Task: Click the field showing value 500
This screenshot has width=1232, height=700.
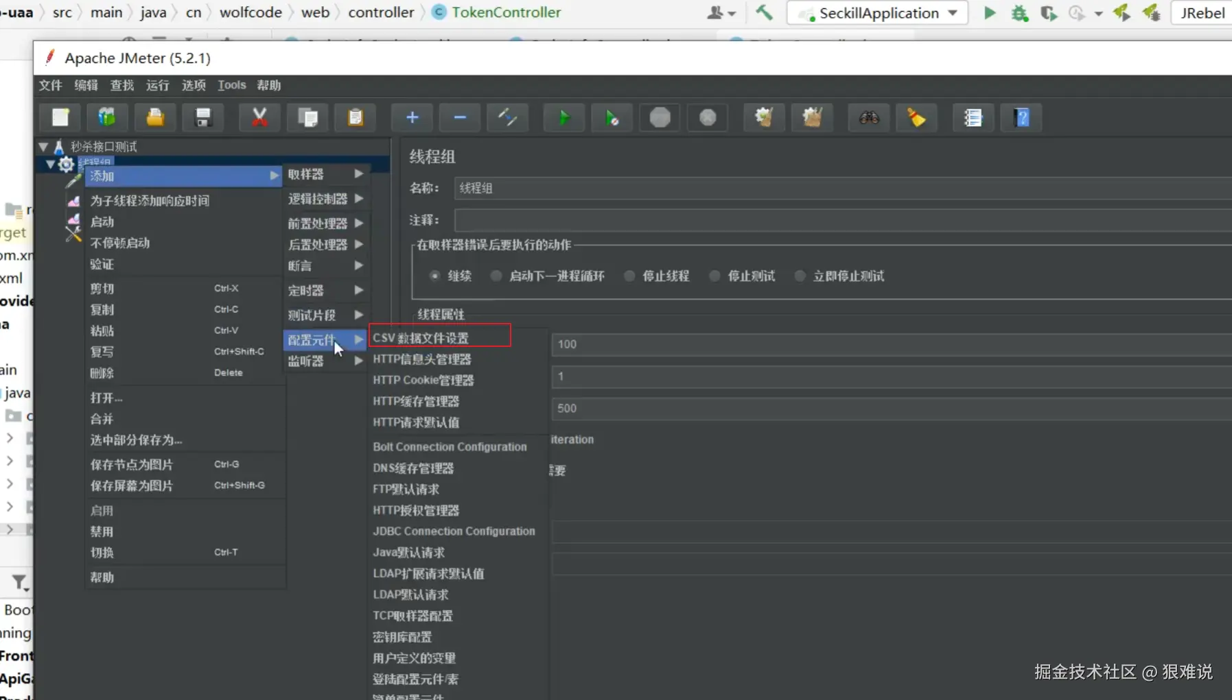Action: (x=892, y=409)
